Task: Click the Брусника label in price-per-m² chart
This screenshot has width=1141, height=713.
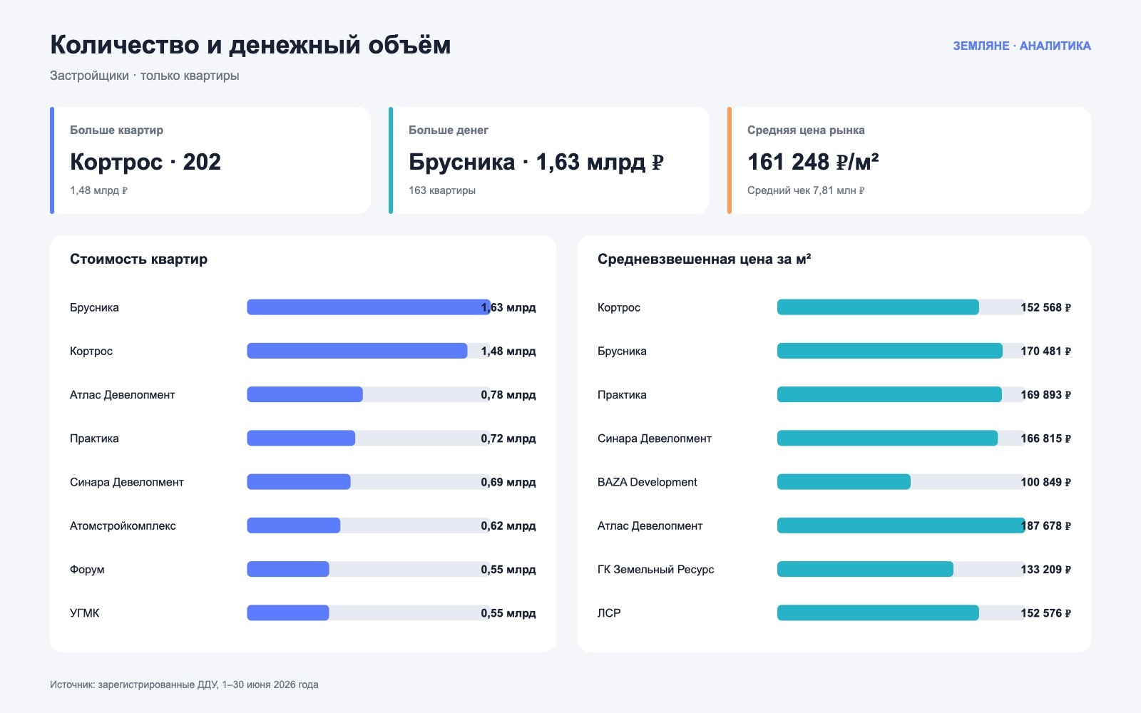Action: pyautogui.click(x=622, y=351)
